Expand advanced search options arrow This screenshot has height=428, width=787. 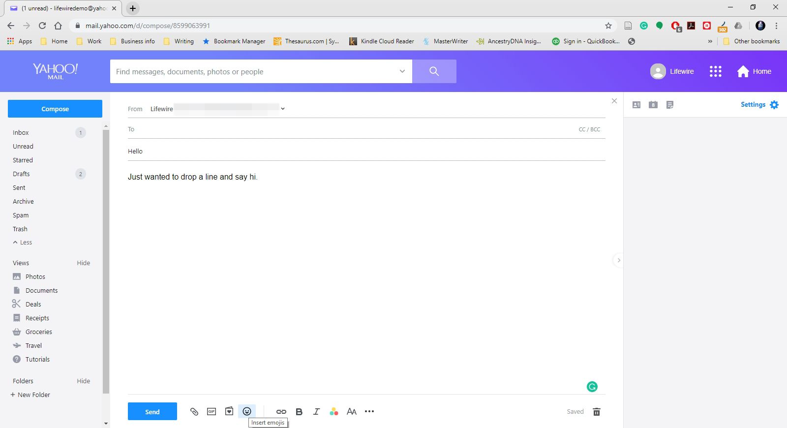(402, 71)
